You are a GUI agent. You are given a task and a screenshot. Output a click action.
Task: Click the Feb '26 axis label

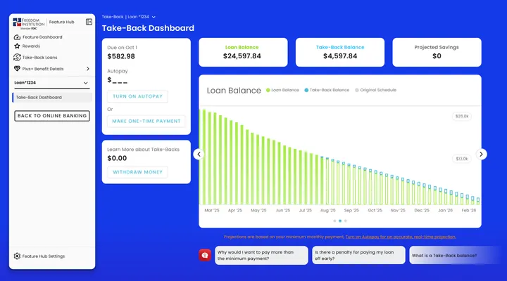[x=469, y=210]
